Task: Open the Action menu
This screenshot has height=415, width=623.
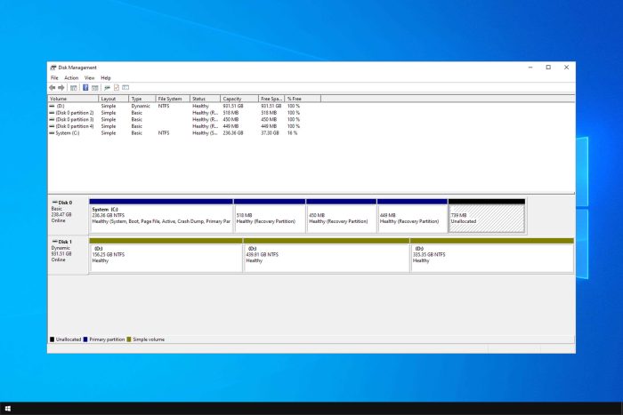Action: [x=71, y=78]
